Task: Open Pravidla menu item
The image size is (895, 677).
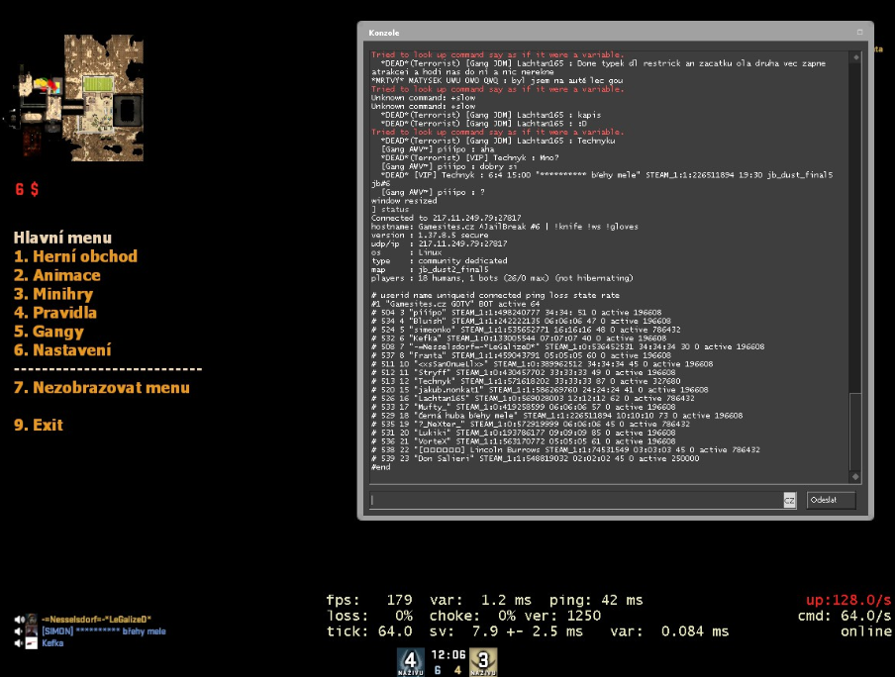Action: 55,313
